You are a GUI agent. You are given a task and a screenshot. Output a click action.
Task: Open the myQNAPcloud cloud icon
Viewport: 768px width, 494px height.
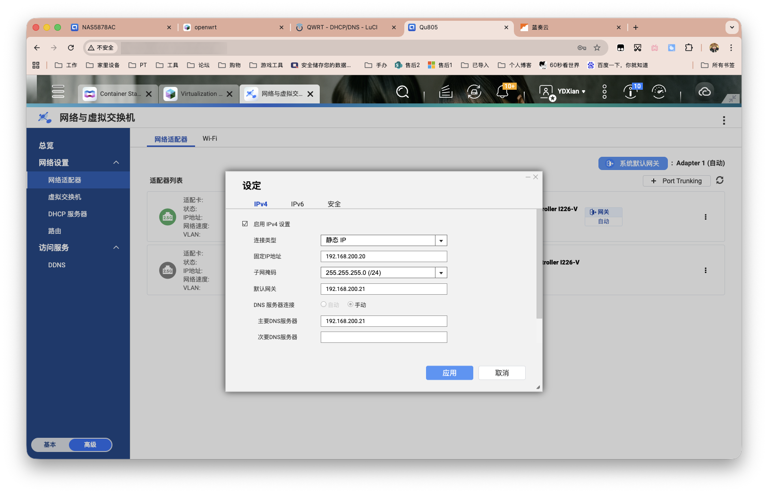704,92
